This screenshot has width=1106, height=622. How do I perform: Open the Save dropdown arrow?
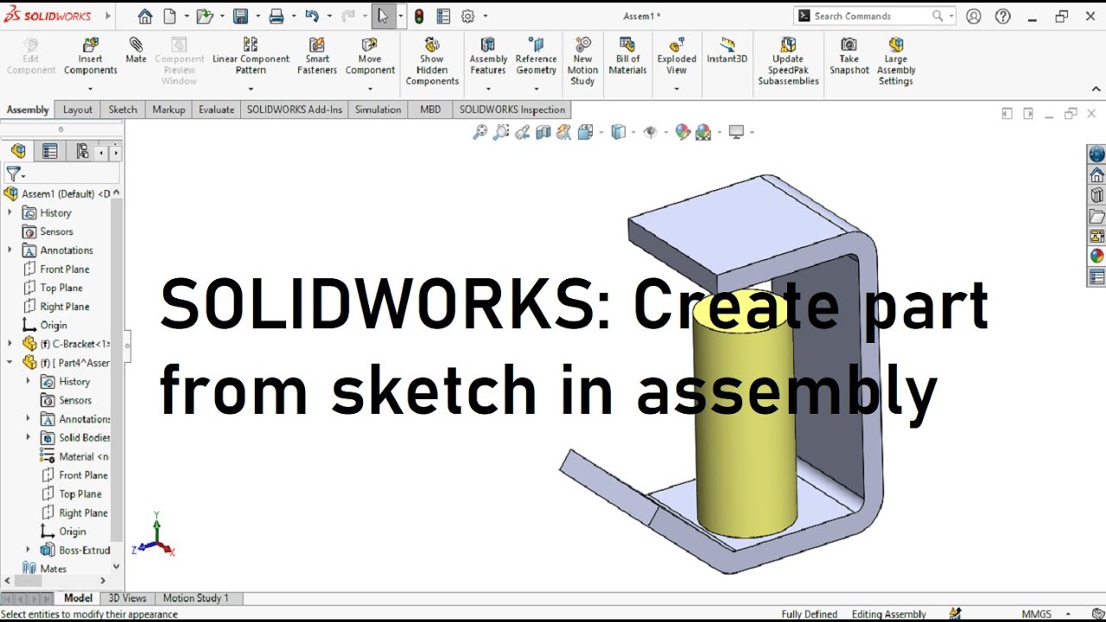pos(257,16)
